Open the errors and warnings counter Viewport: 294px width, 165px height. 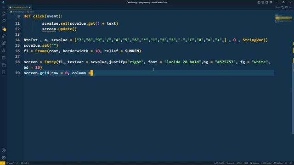pos(25,163)
